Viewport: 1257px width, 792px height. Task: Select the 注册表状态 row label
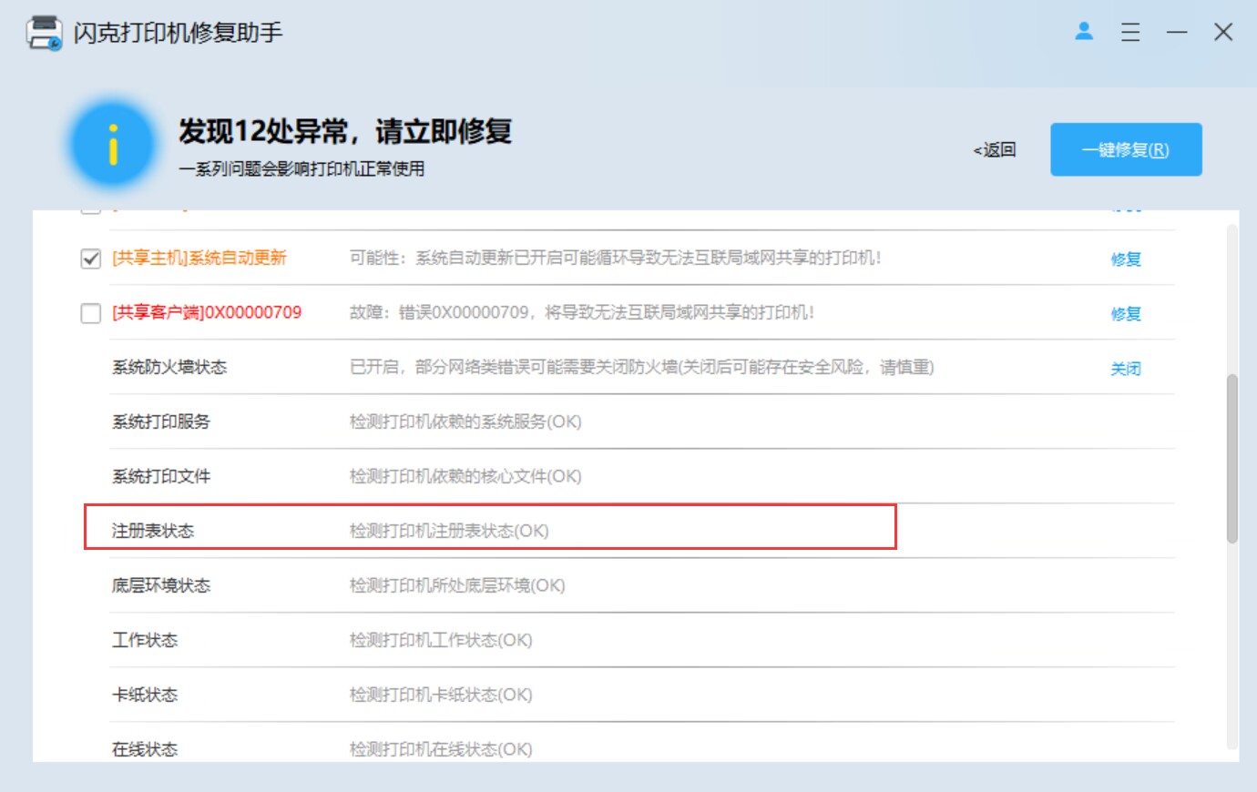[153, 531]
